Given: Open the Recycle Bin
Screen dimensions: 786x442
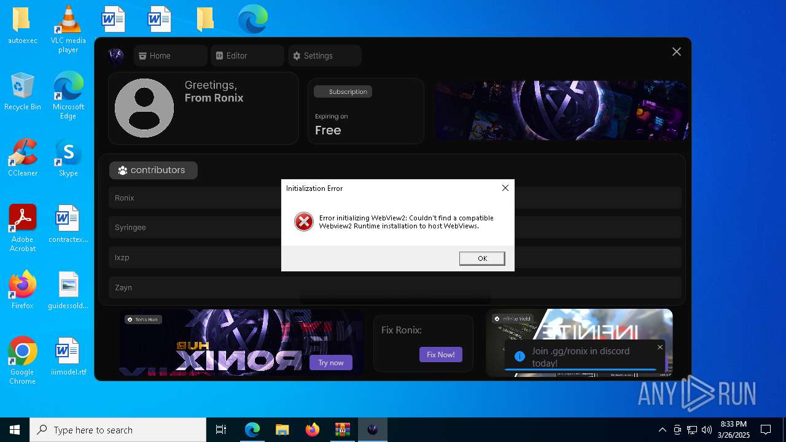Looking at the screenshot, I should coord(22,91).
